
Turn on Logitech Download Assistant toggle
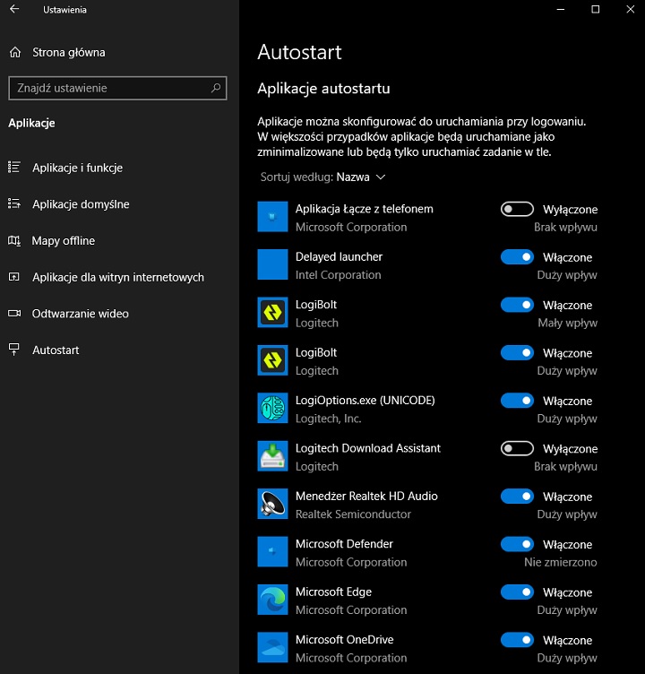click(x=517, y=448)
